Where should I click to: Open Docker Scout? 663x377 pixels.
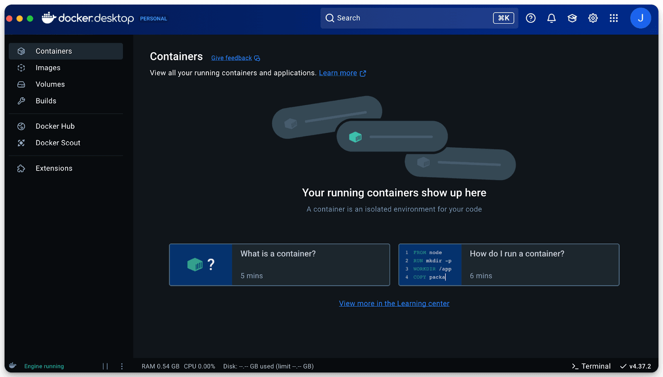pos(58,143)
